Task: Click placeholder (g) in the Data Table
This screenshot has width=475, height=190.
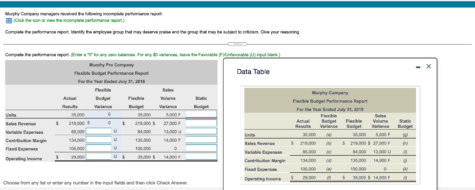Action: [x=405, y=134]
